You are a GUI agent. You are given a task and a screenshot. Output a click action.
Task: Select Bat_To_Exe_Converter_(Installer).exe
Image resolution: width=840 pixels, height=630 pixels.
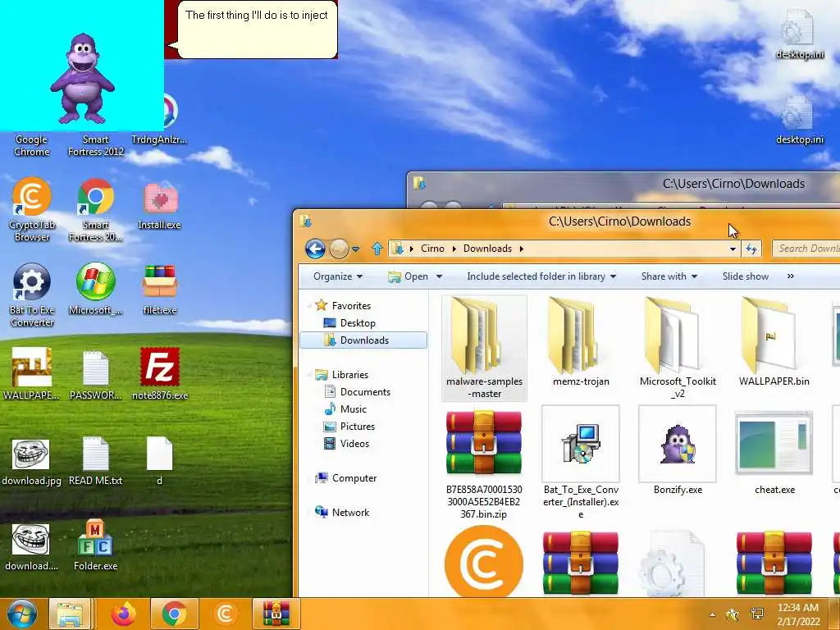click(x=581, y=463)
